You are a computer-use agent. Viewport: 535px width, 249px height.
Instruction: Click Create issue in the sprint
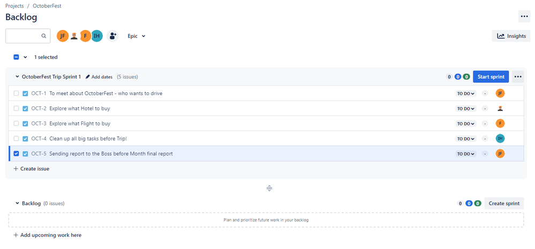[x=32, y=169]
